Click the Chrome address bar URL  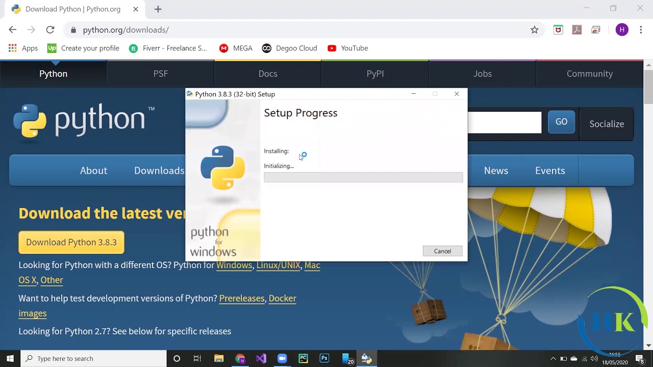click(x=125, y=30)
